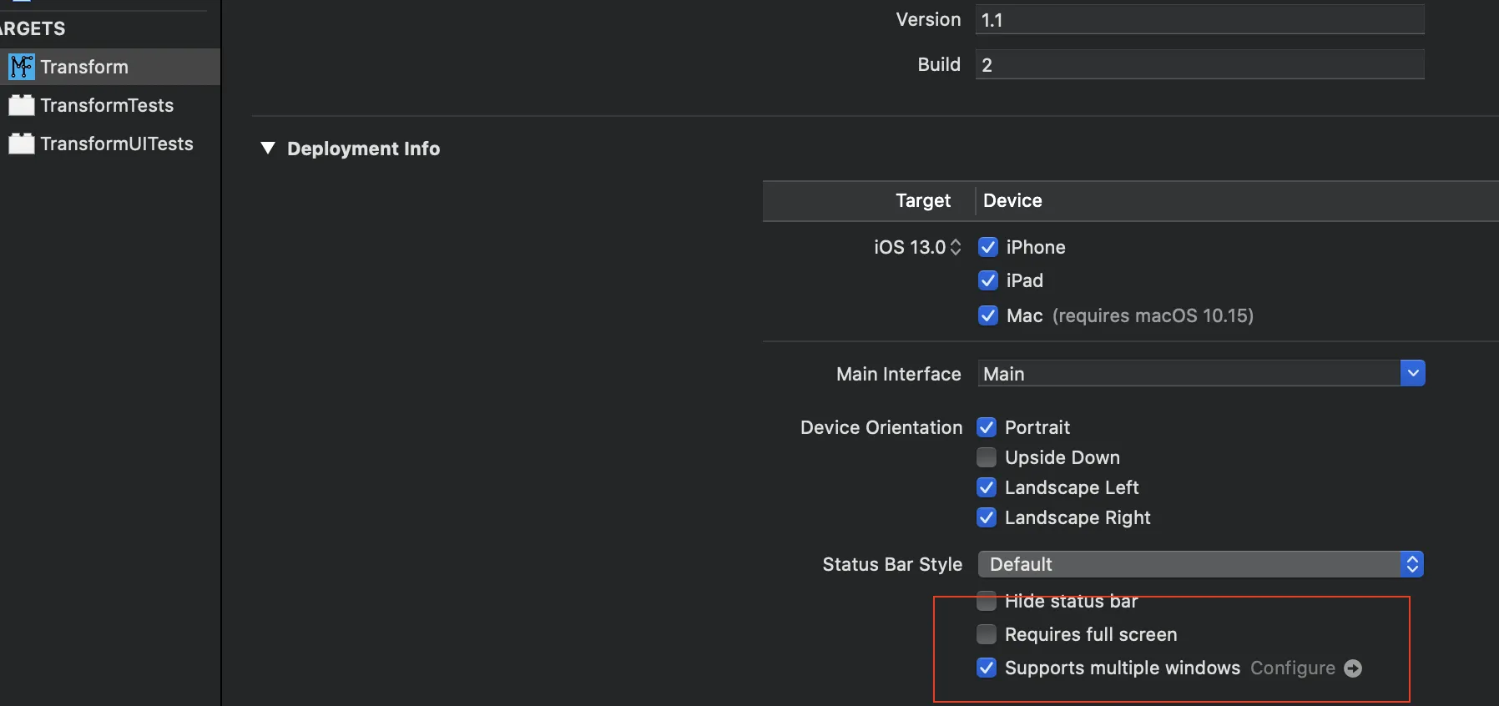Image resolution: width=1499 pixels, height=706 pixels.
Task: Collapse the Deployment Info section
Action: pos(268,149)
